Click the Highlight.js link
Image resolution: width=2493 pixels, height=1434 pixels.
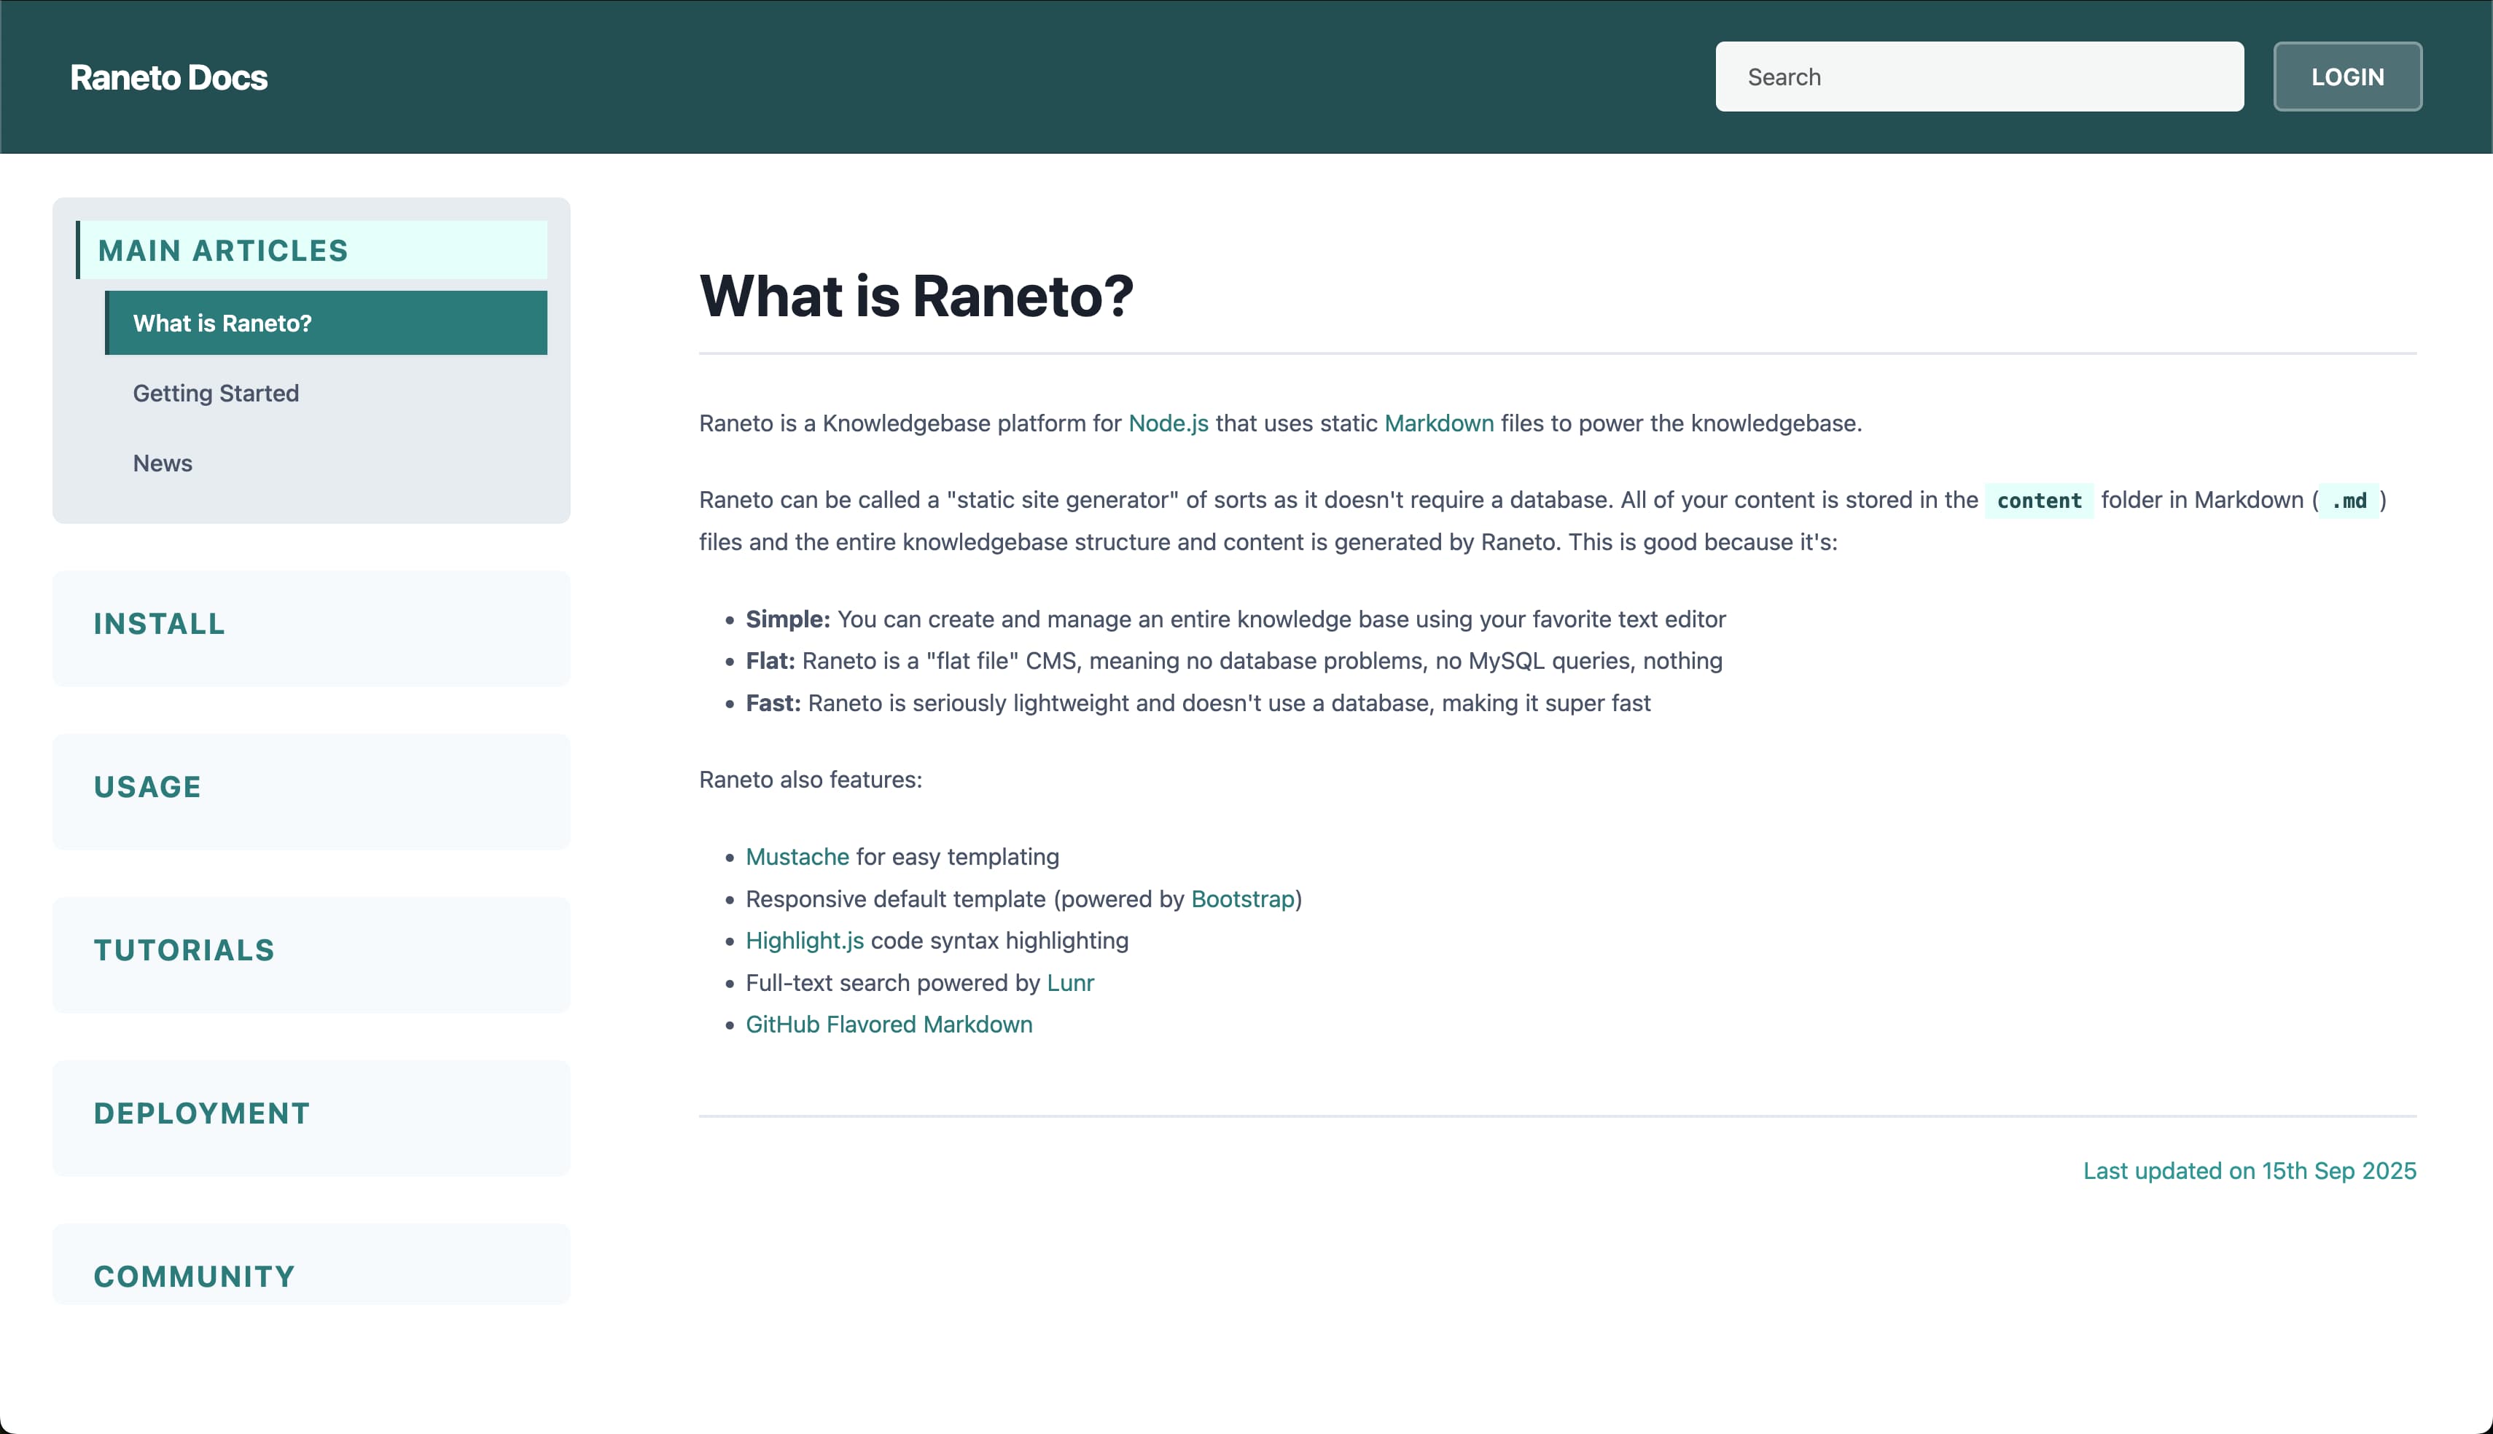[804, 941]
